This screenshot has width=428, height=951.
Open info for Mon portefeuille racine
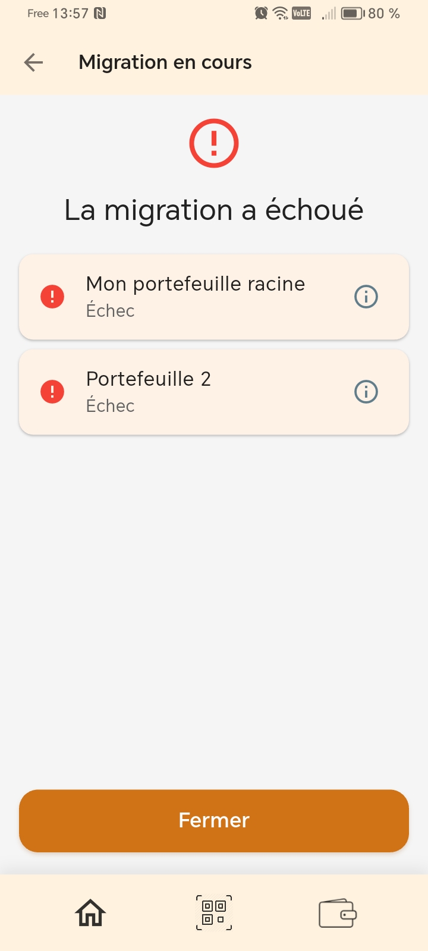[x=366, y=297]
